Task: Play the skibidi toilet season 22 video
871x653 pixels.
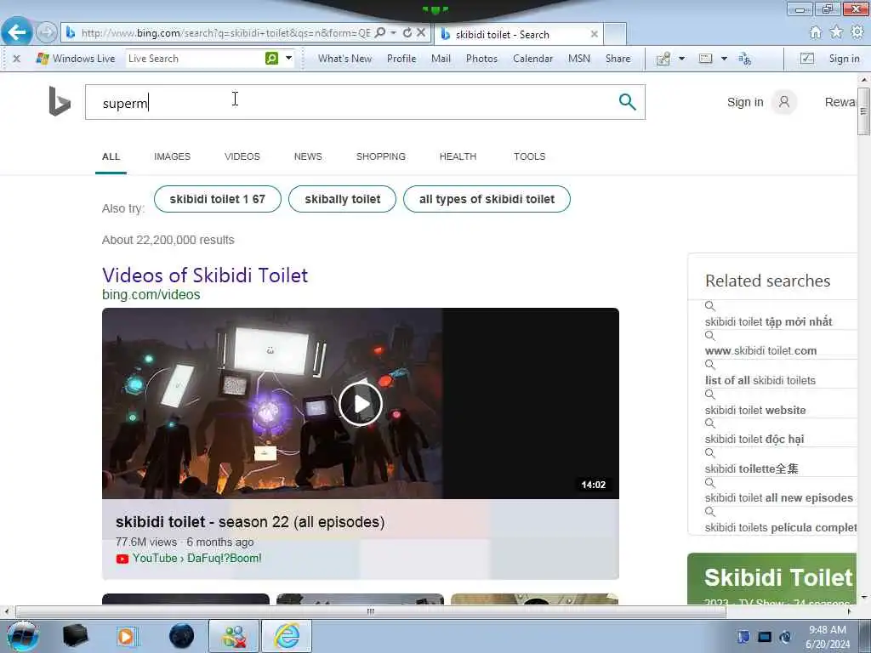Action: click(361, 404)
